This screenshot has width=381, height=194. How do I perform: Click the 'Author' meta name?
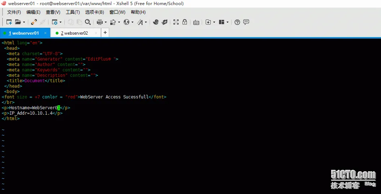(45, 65)
